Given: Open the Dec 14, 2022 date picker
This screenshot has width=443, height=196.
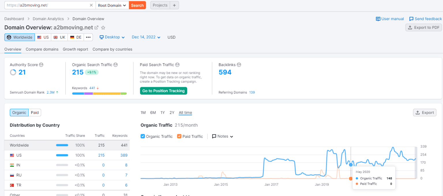Looking at the screenshot, I should pos(146,37).
